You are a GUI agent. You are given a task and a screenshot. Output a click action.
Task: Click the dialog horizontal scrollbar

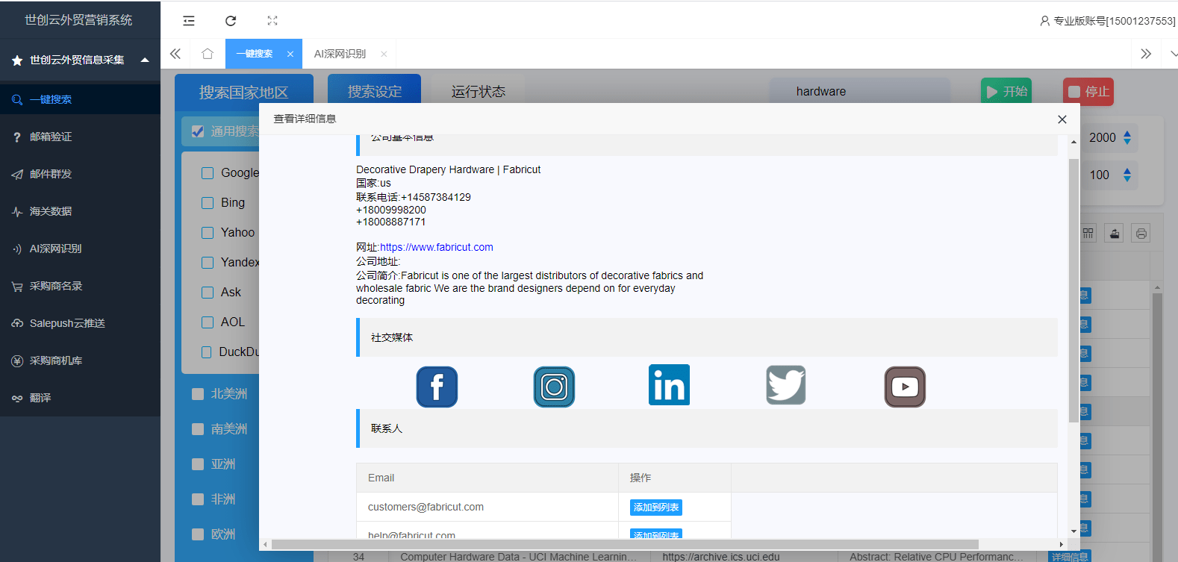point(625,544)
